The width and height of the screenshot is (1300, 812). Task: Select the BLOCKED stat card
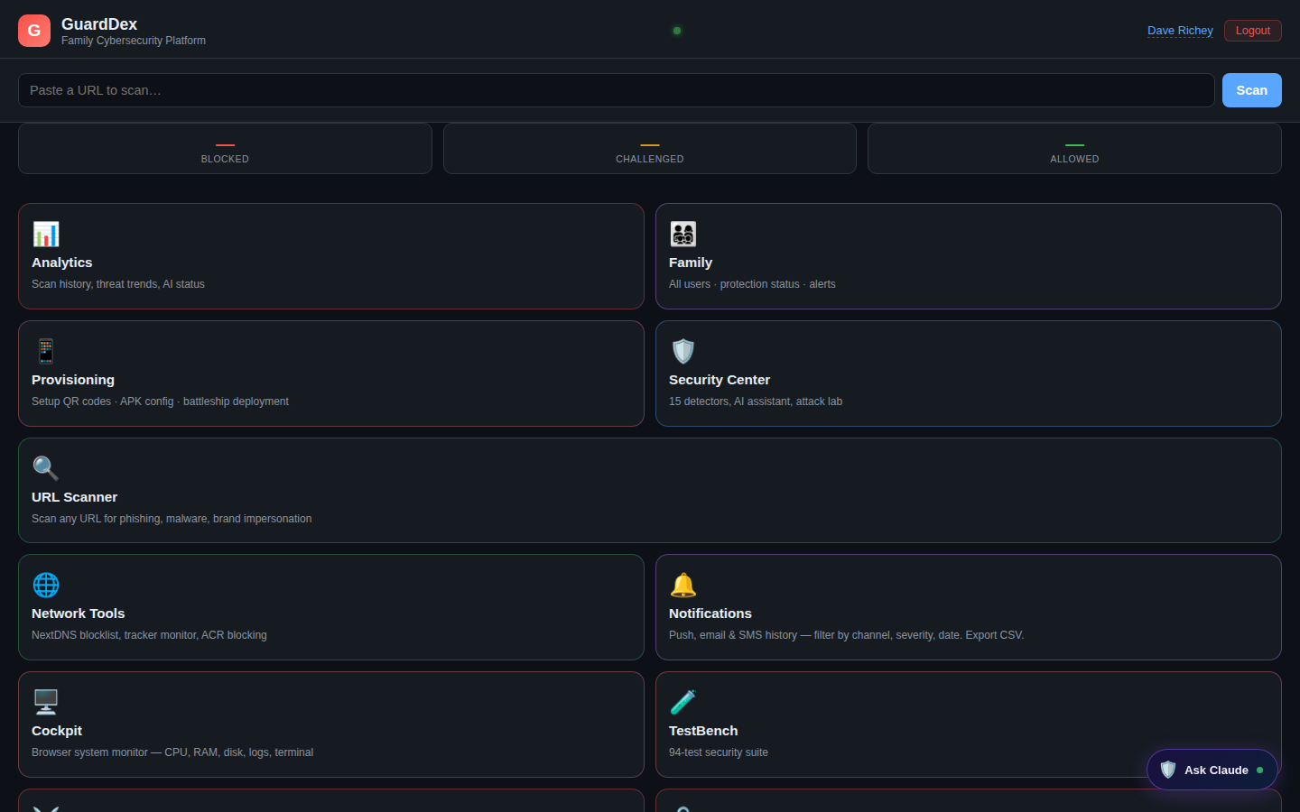point(225,149)
